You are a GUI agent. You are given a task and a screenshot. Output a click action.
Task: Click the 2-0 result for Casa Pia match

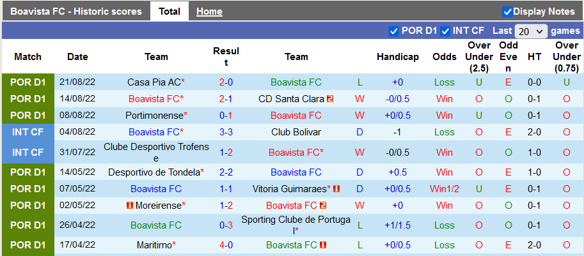(226, 82)
